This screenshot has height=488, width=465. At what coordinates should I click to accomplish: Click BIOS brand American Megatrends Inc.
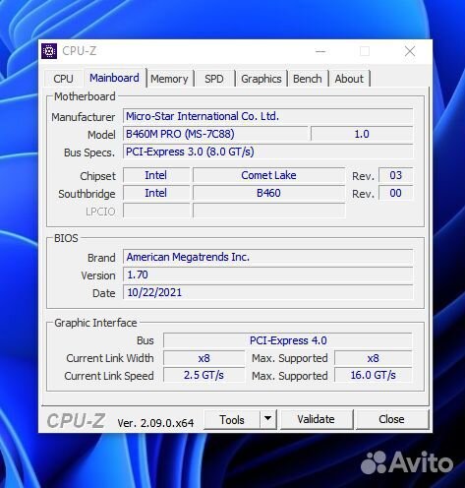(267, 257)
